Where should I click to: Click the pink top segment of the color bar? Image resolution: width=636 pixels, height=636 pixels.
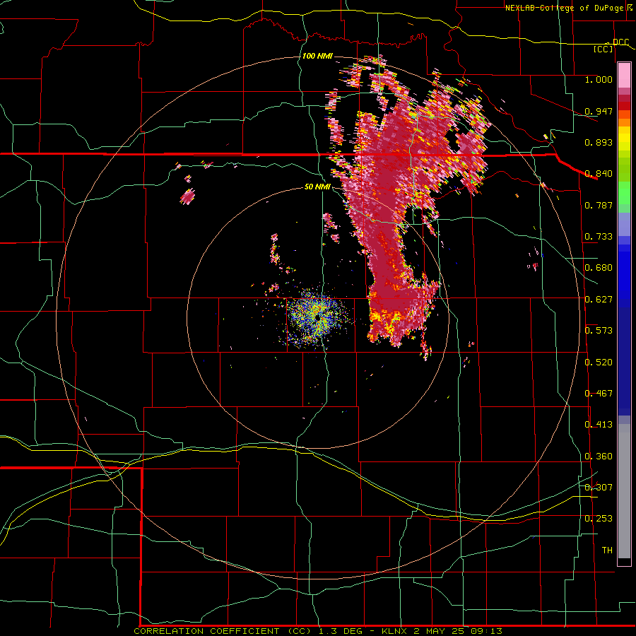click(624, 76)
